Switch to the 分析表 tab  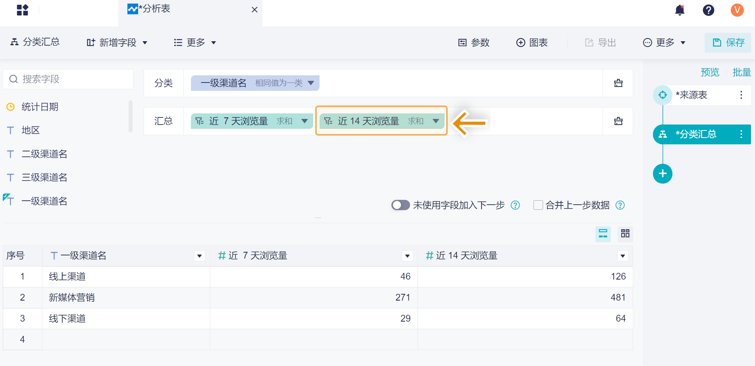(155, 9)
